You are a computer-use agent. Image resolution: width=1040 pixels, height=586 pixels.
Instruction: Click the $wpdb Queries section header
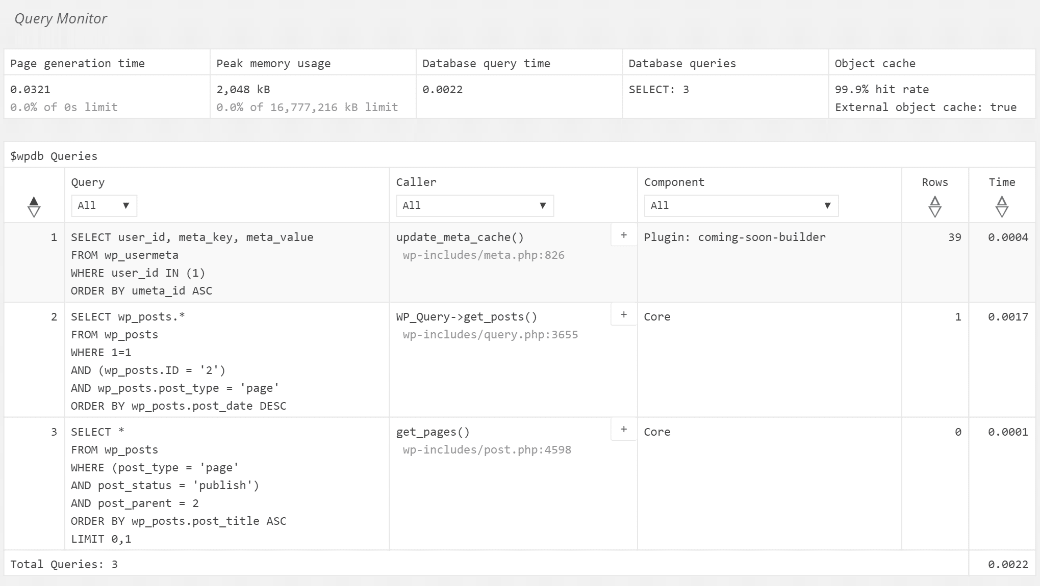click(x=53, y=156)
